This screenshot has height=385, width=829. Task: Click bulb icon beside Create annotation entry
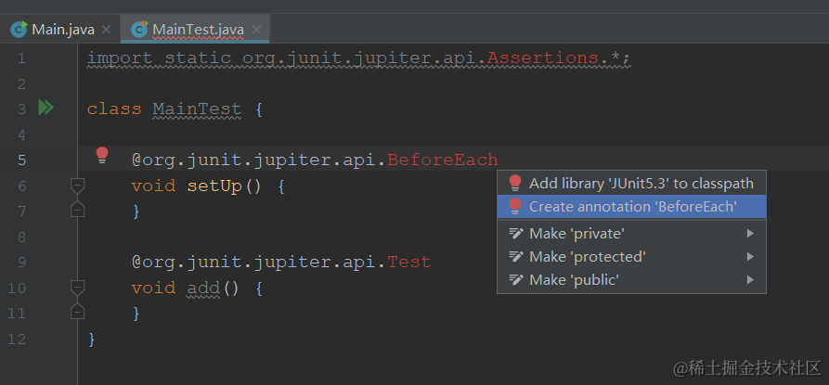click(x=515, y=207)
